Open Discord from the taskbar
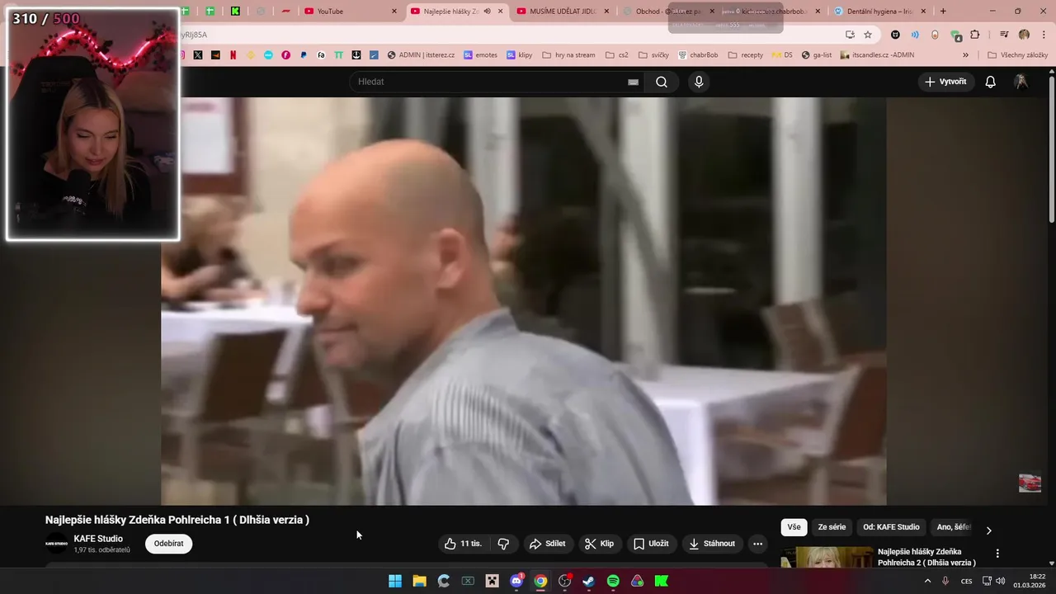 pyautogui.click(x=516, y=581)
